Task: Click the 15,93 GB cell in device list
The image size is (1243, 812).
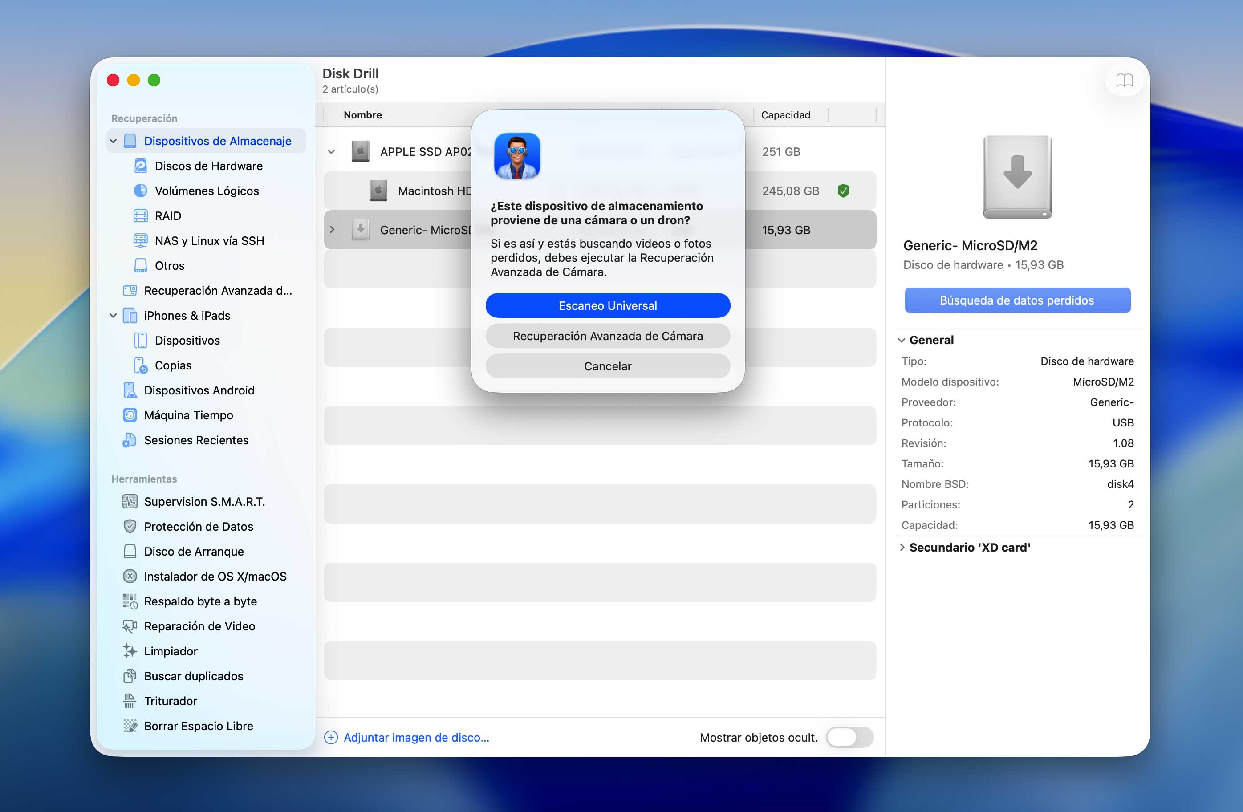Action: [786, 230]
